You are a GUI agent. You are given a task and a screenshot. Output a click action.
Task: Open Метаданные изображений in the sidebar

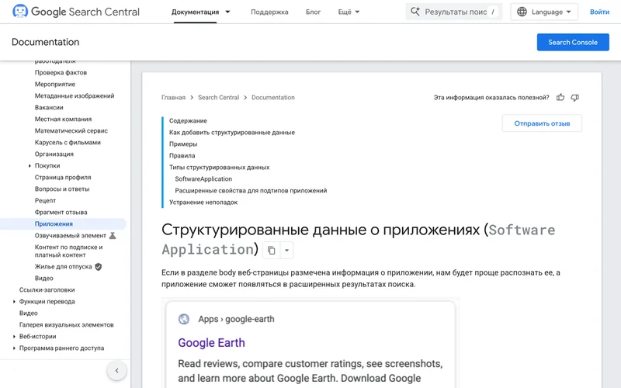74,95
